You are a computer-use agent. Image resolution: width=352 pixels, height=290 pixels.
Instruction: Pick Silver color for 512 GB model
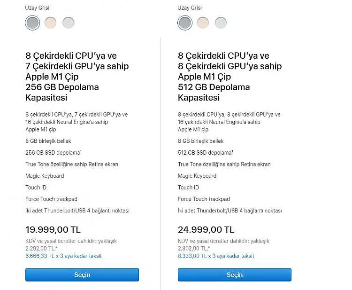(x=221, y=23)
